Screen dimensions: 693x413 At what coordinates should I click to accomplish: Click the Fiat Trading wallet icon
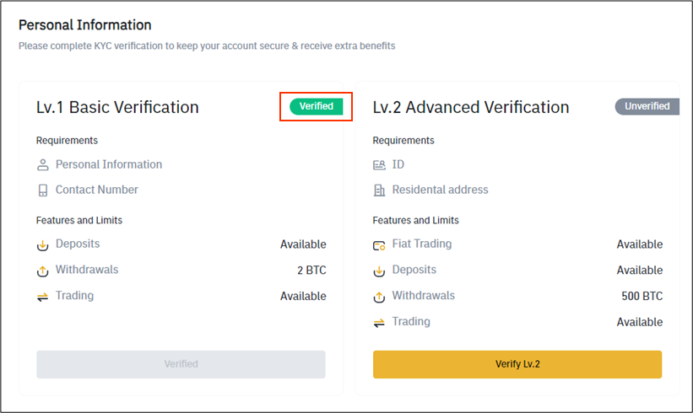tap(379, 245)
